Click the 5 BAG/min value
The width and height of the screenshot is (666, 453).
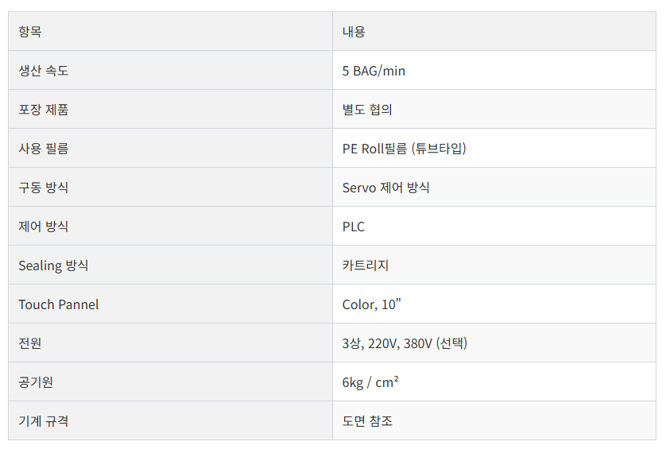tap(374, 71)
